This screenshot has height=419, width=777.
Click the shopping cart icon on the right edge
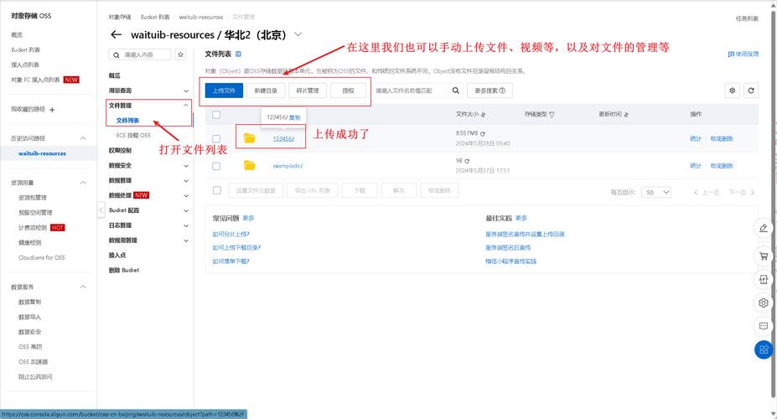764,256
